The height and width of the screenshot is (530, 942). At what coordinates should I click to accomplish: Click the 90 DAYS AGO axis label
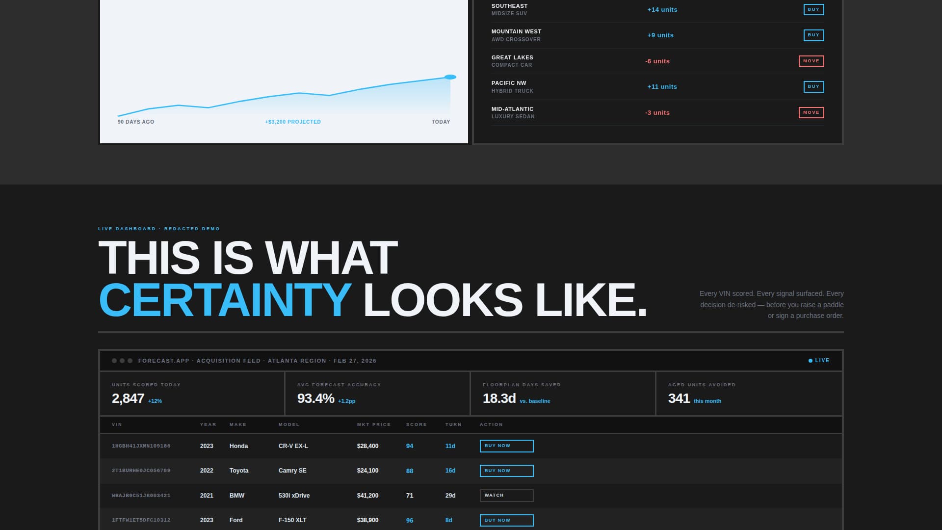(135, 121)
